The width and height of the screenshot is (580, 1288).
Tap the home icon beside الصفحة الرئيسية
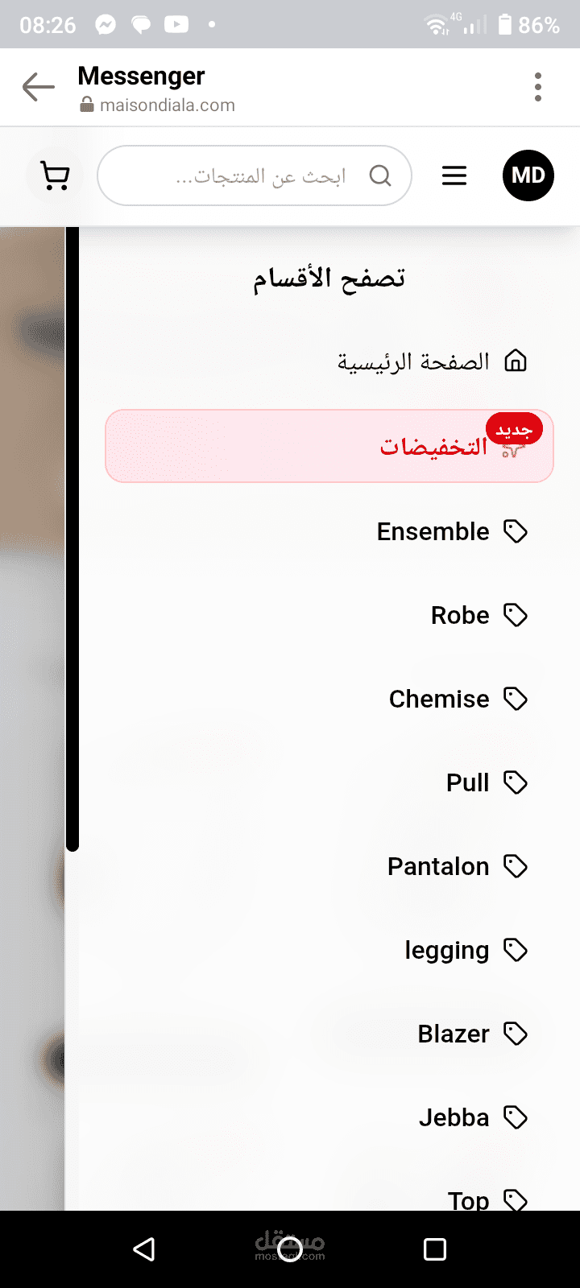pyautogui.click(x=516, y=361)
